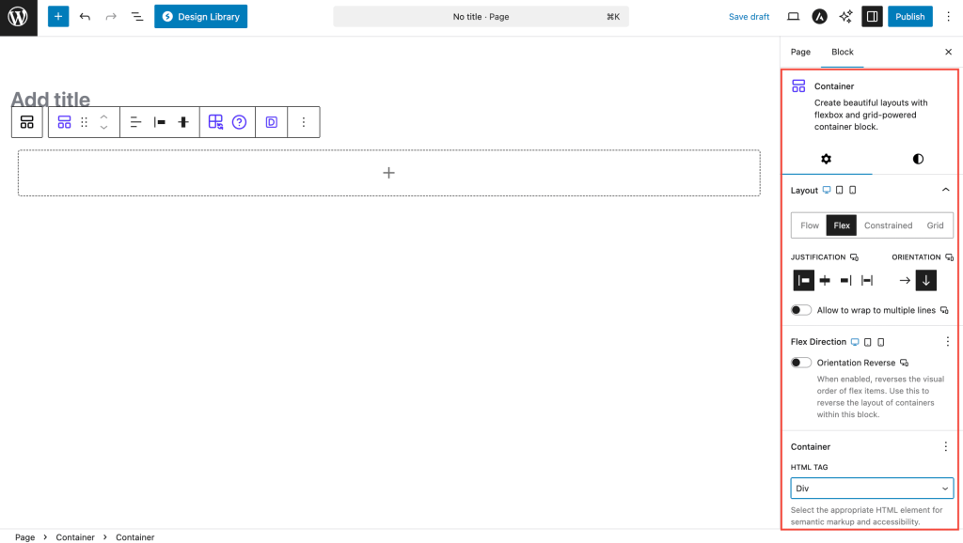Image resolution: width=963 pixels, height=543 pixels.
Task: Open the HTML Tag Div dropdown
Action: point(872,489)
